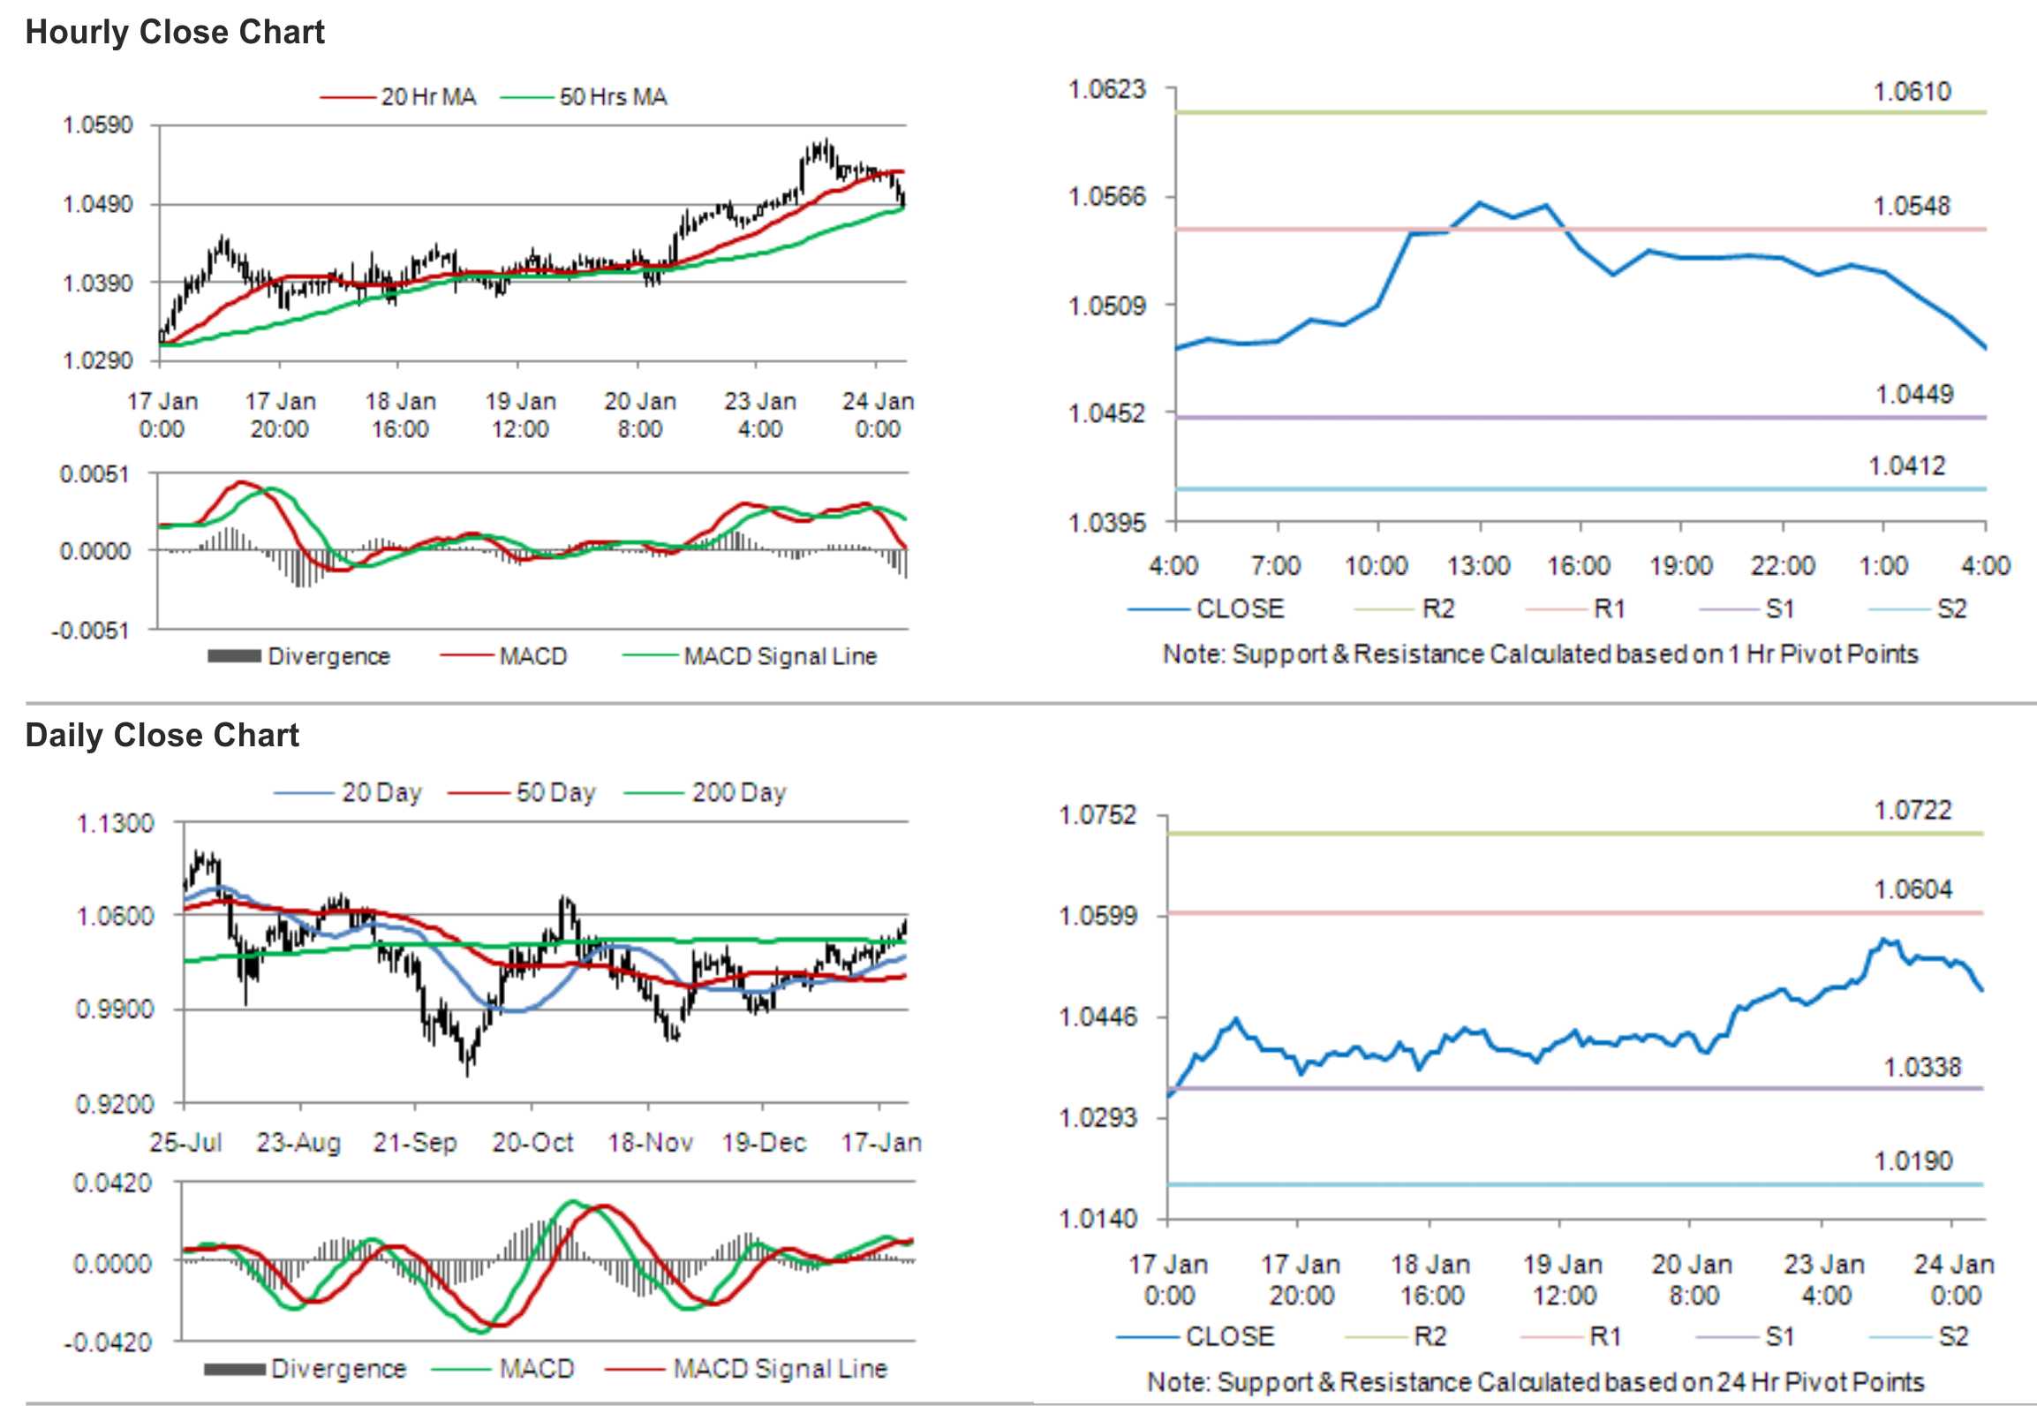The image size is (2037, 1406).
Task: Click the daily S1 value 1.0338
Action: [1922, 1068]
